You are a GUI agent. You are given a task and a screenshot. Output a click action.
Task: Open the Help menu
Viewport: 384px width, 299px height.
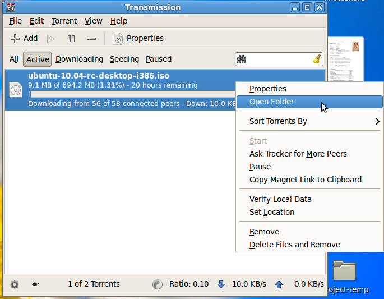[x=119, y=21]
